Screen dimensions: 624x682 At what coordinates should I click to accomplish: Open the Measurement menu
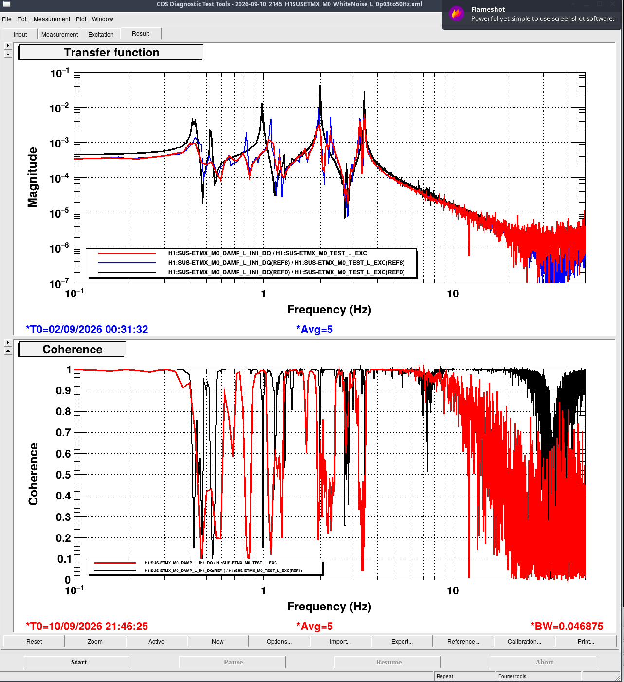[x=52, y=19]
